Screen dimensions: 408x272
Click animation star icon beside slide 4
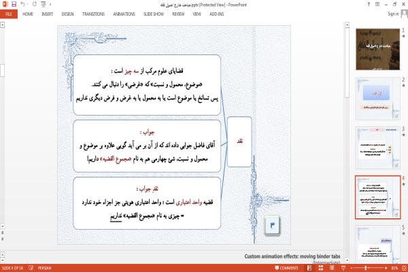pos(403,184)
